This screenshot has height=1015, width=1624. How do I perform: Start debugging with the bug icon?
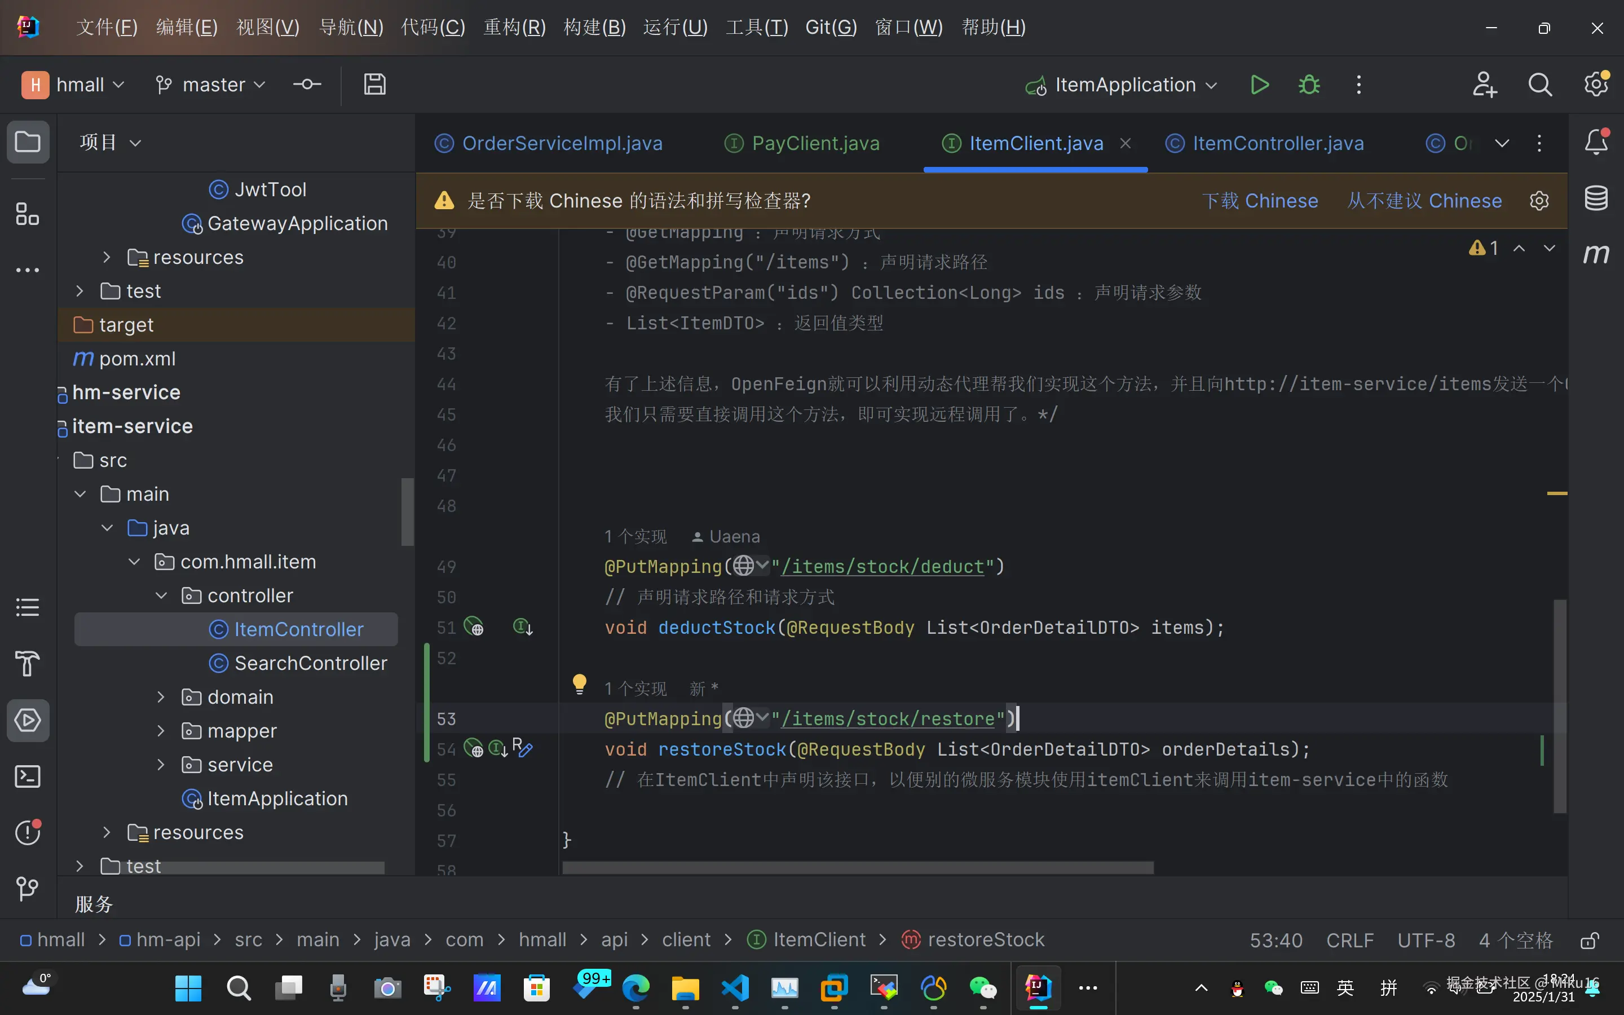(1309, 85)
